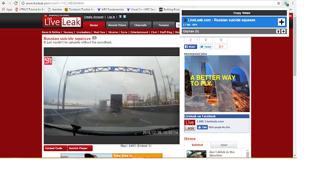Open the Toolband bookmark
Image resolution: width=313 pixels, height=195 pixels.
pos(79,9)
